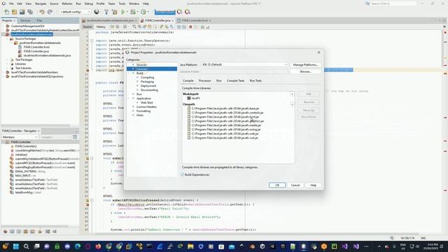Screen dimensions: 448x252
Task: Open Firefox from the taskbar
Action: coord(98,246)
